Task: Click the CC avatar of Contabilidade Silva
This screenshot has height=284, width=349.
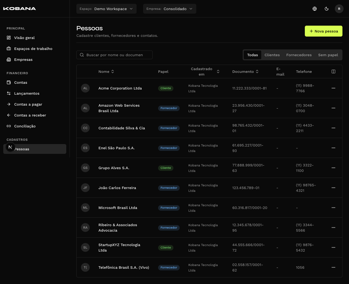Action: (85, 128)
